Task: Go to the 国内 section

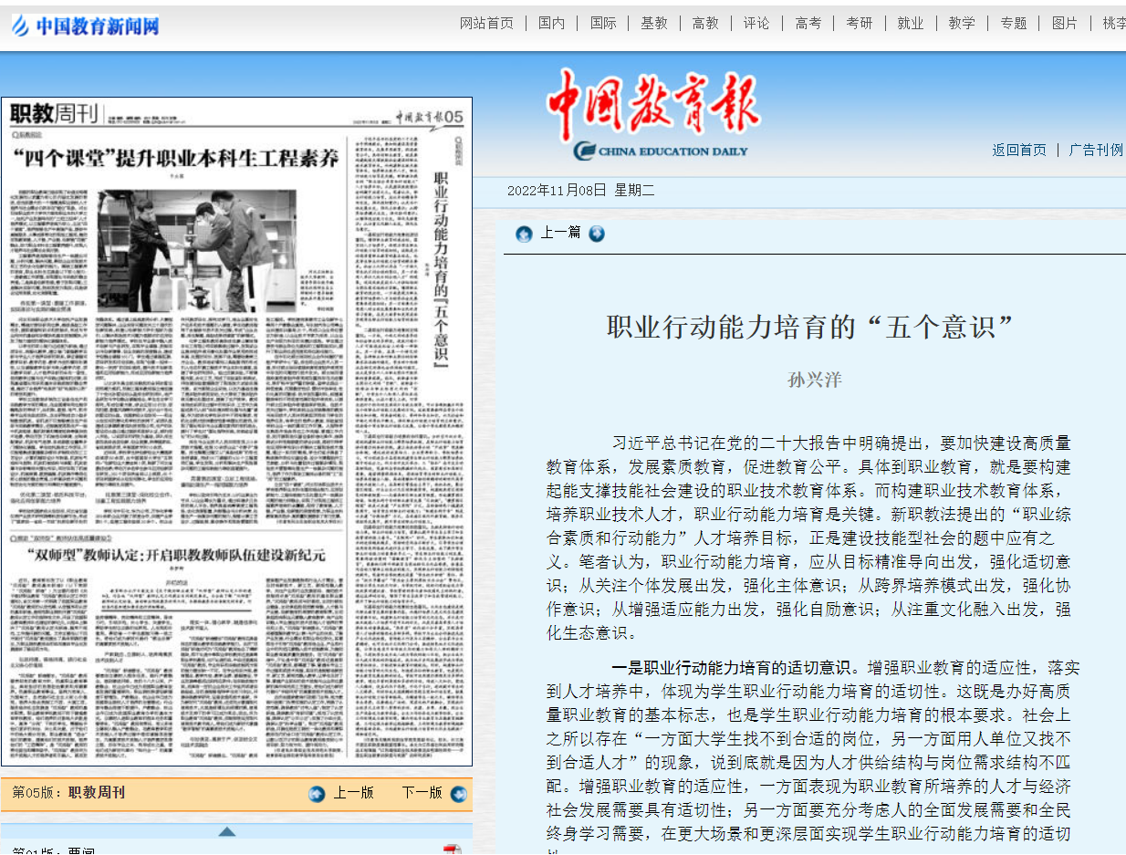Action: [x=552, y=24]
